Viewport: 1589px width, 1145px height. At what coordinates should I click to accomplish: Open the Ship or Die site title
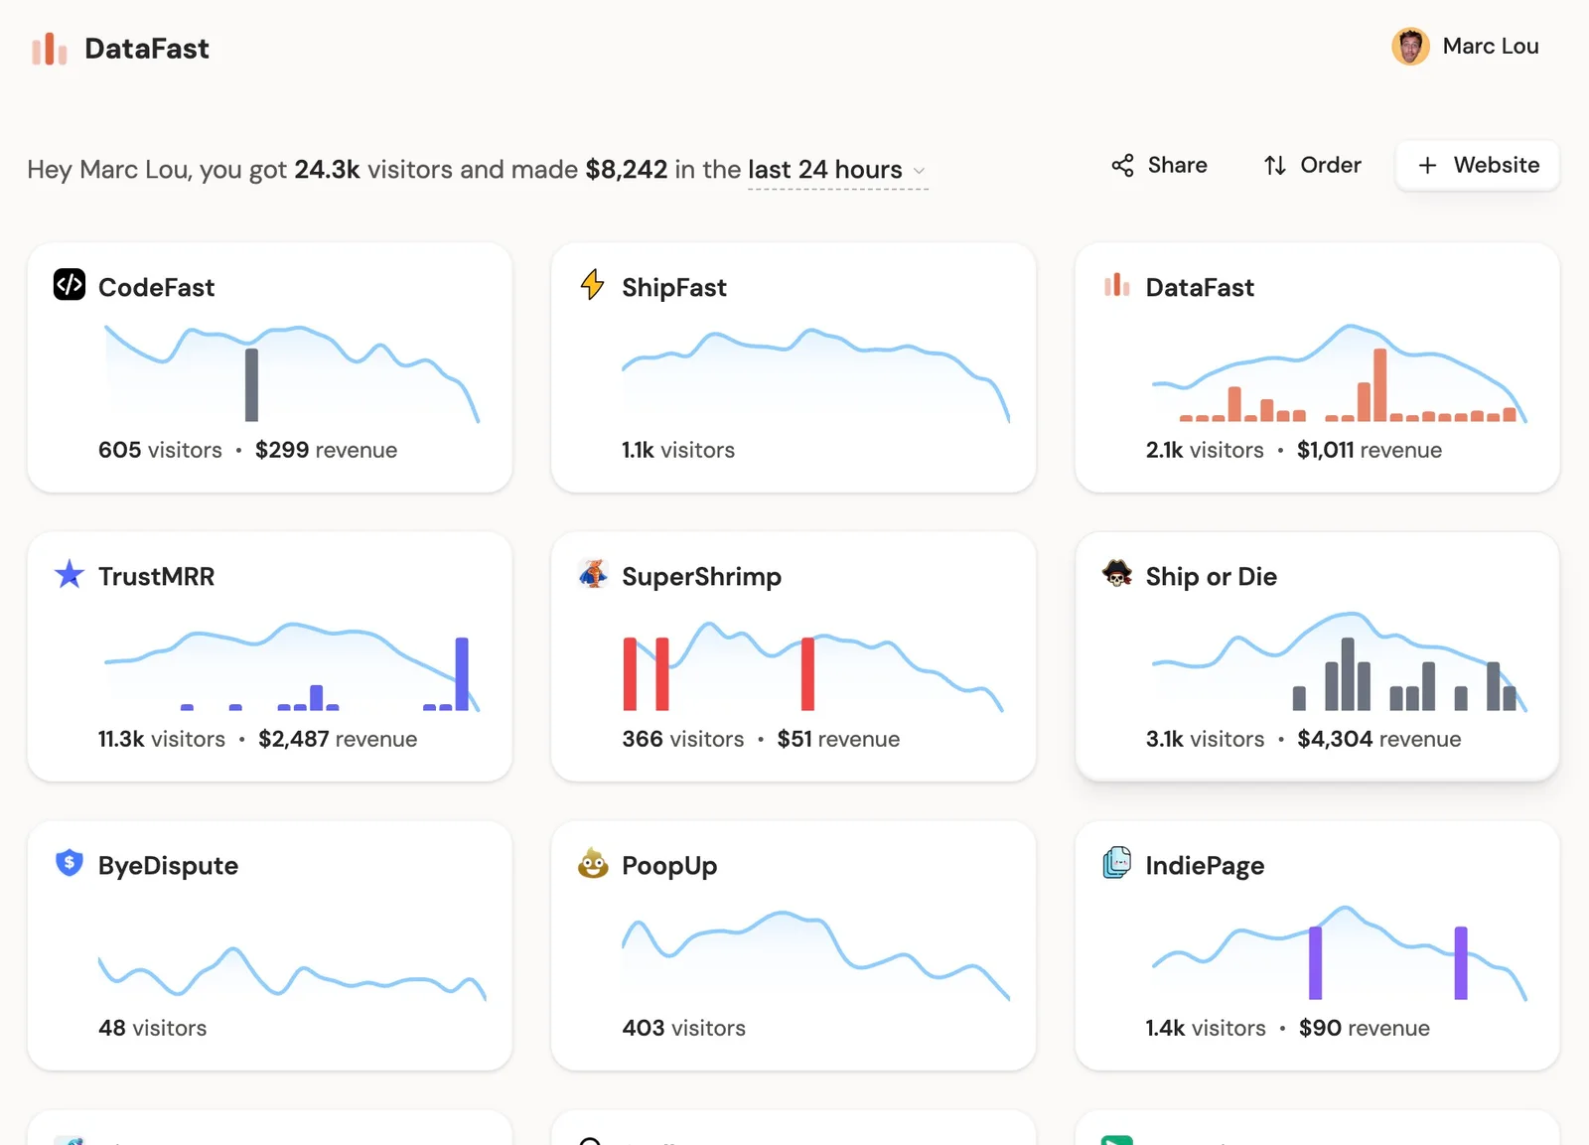click(1211, 577)
